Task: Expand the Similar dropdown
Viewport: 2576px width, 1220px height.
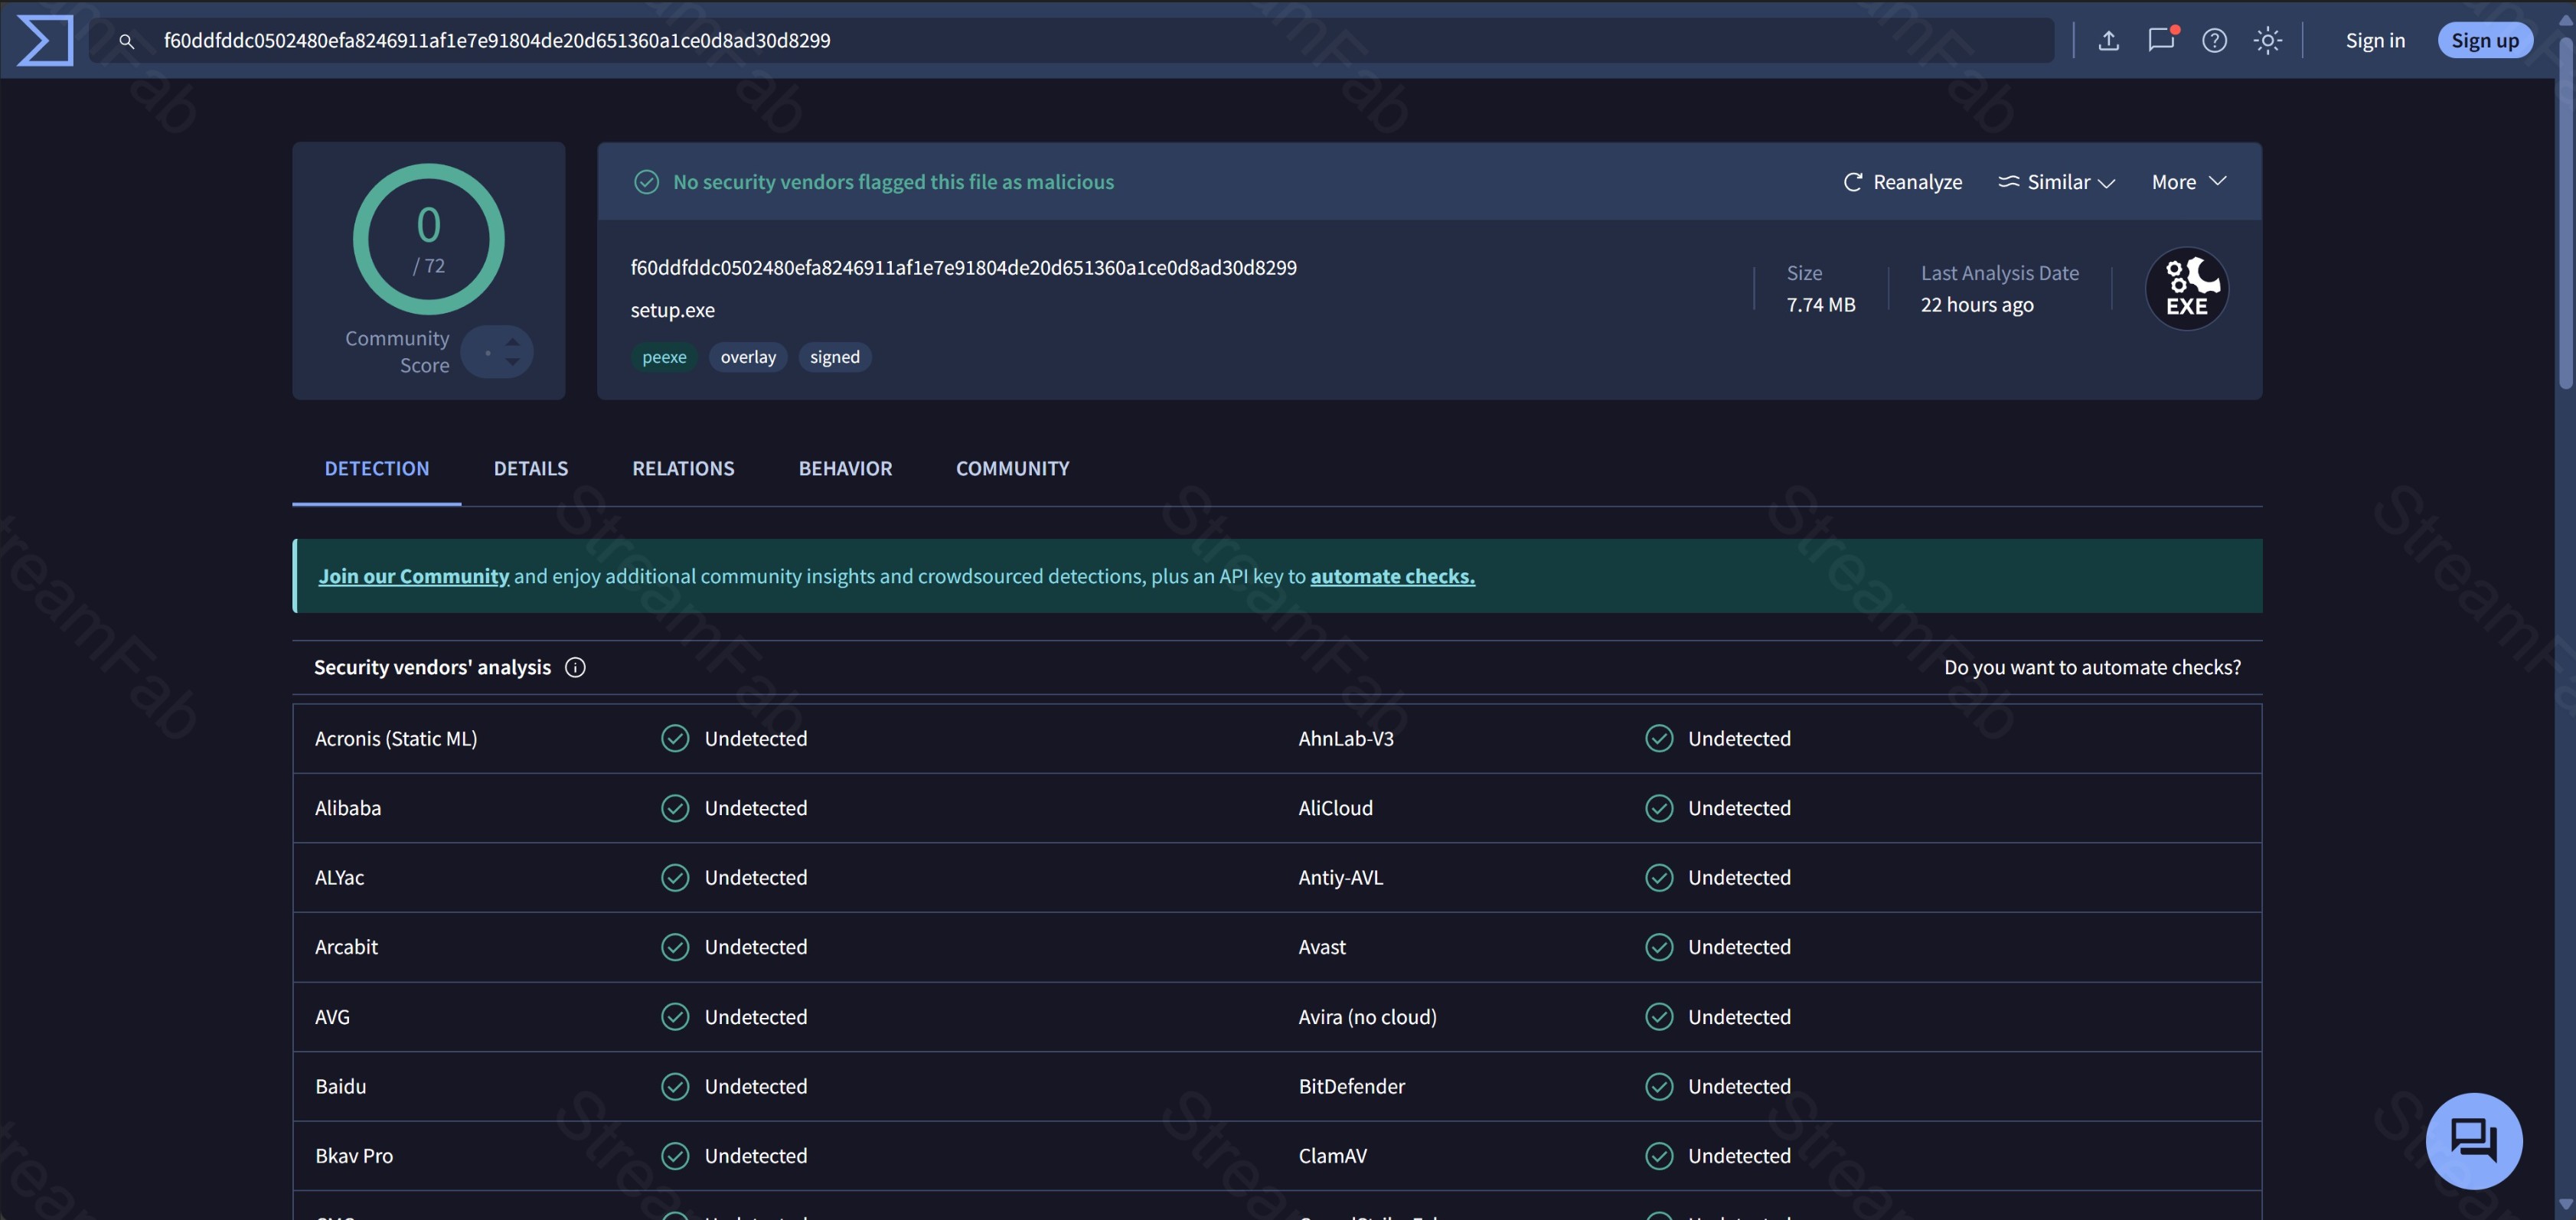Action: coord(2056,182)
